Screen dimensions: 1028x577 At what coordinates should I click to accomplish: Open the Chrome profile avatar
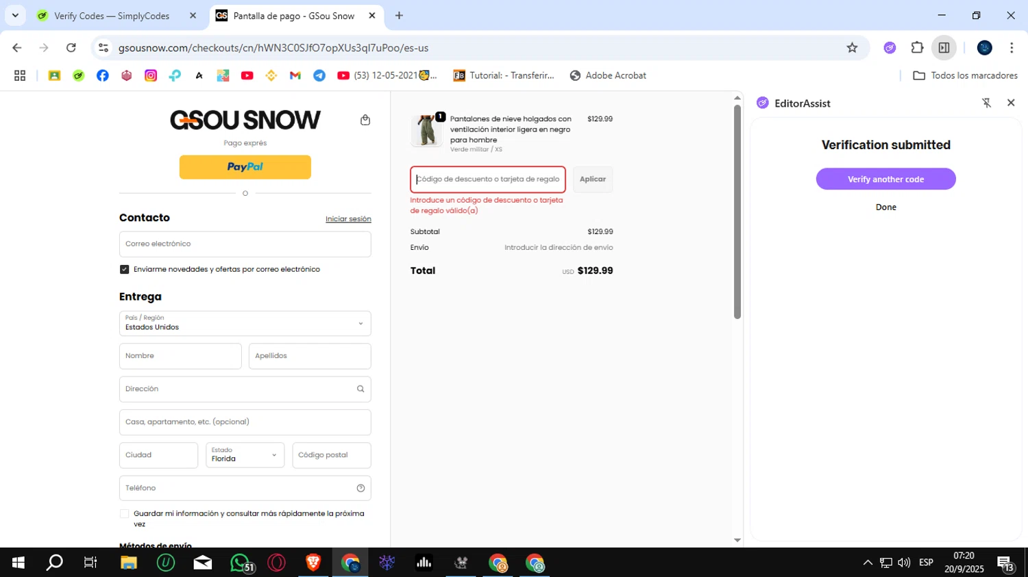[x=985, y=48]
